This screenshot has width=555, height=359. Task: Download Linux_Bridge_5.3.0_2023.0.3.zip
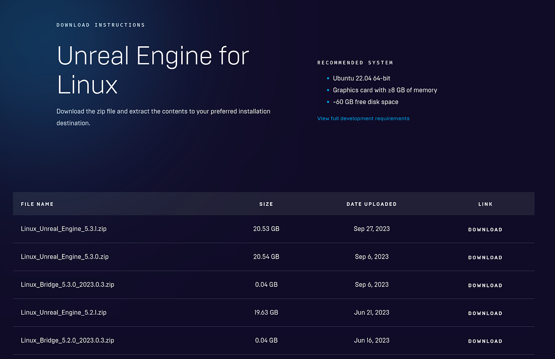[x=485, y=285]
